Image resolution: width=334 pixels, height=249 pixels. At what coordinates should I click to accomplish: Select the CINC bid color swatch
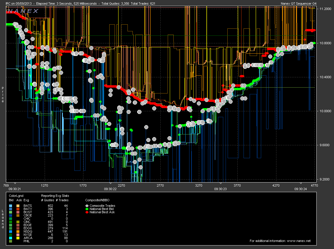(11, 222)
